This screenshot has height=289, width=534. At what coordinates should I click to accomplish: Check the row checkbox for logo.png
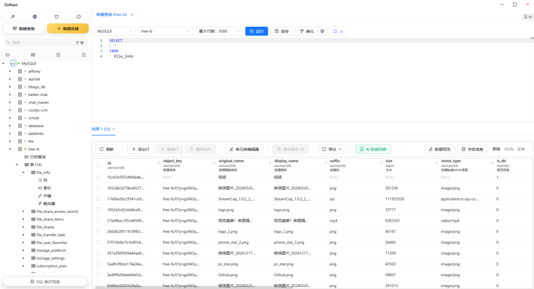pyautogui.click(x=98, y=210)
